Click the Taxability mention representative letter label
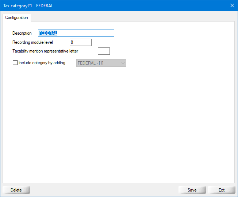The width and height of the screenshot is (238, 197). 45,51
